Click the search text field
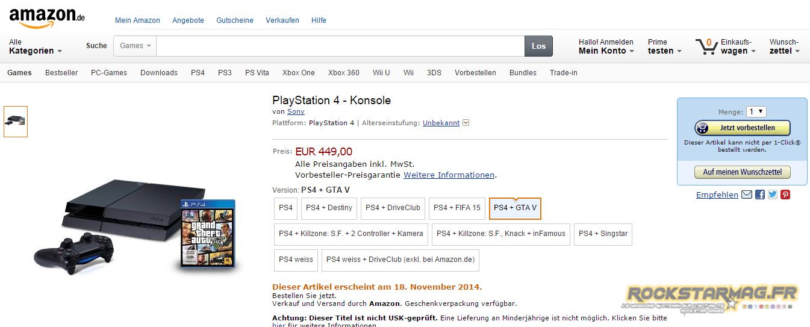 coord(340,46)
